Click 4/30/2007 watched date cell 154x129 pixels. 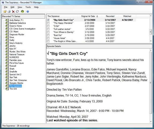127,20
